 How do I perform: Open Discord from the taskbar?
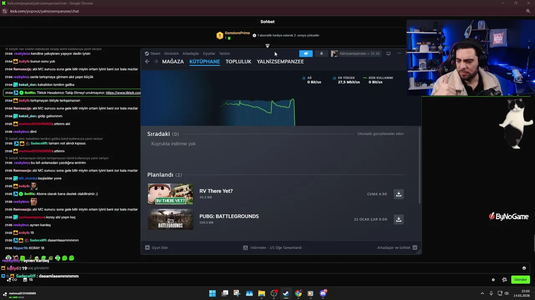323,293
